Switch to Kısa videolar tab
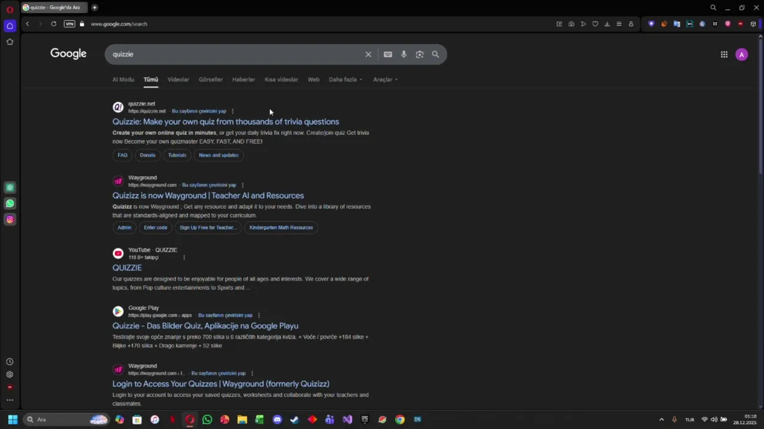The height and width of the screenshot is (429, 764). pyautogui.click(x=281, y=79)
